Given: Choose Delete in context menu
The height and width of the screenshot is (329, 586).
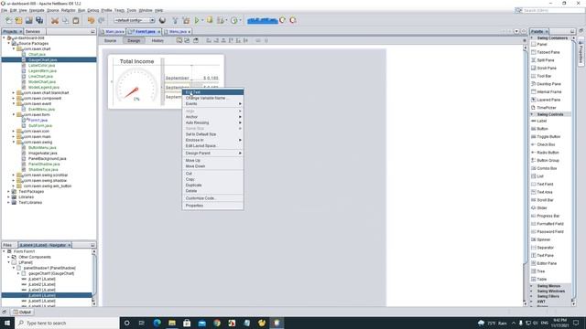Looking at the screenshot, I should point(212,191).
